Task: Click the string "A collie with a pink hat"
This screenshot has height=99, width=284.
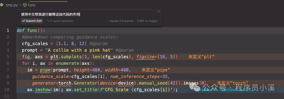Action: (x=79, y=50)
